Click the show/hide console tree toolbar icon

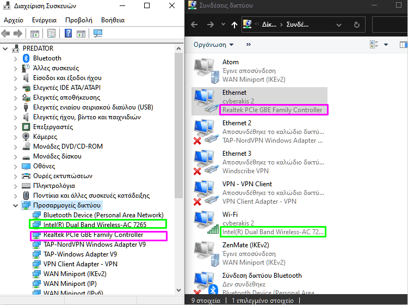click(x=35, y=33)
